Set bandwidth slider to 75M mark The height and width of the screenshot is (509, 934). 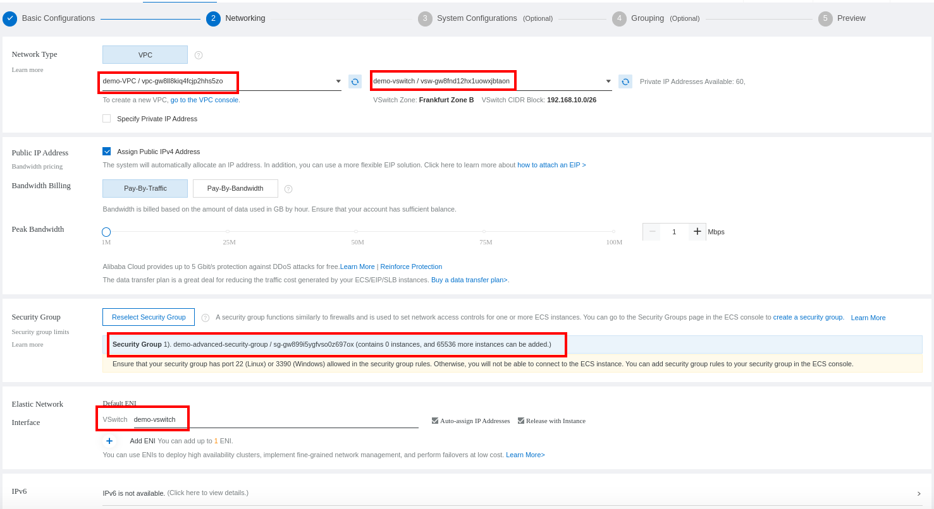484,232
